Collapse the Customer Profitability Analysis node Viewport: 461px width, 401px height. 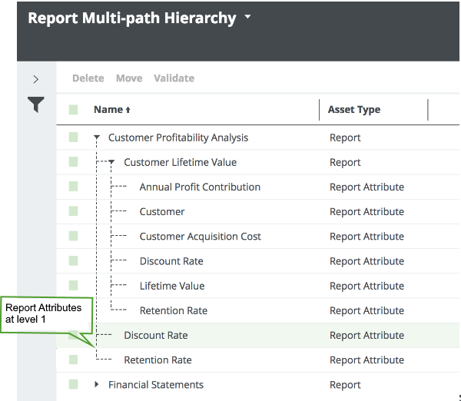97,138
